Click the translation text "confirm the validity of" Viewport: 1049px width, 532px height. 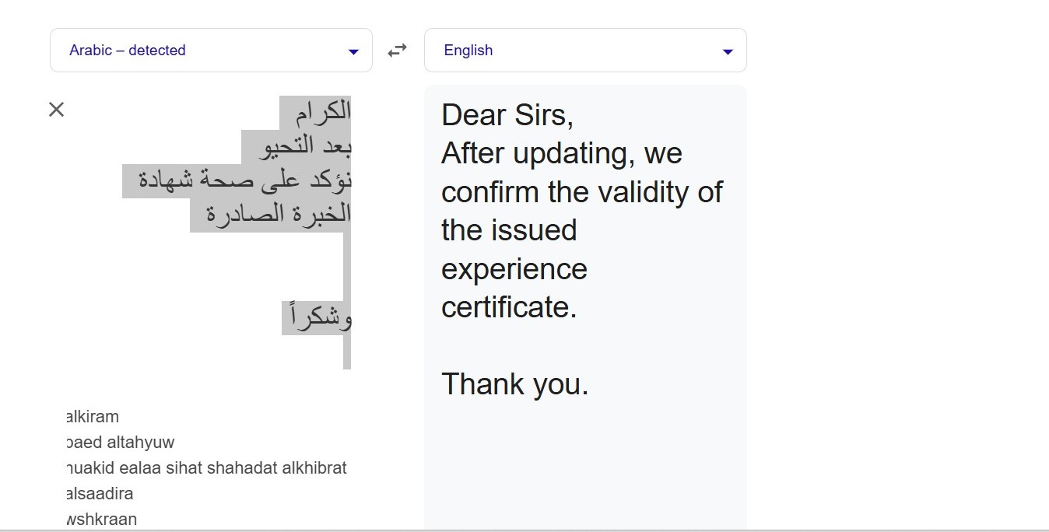pos(581,192)
